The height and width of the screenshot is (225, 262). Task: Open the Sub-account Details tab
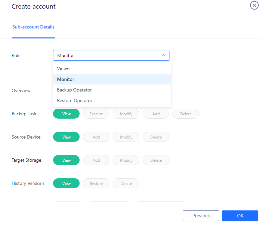(33, 27)
